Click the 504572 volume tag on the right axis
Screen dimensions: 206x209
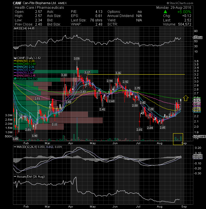pyautogui.click(x=199, y=136)
